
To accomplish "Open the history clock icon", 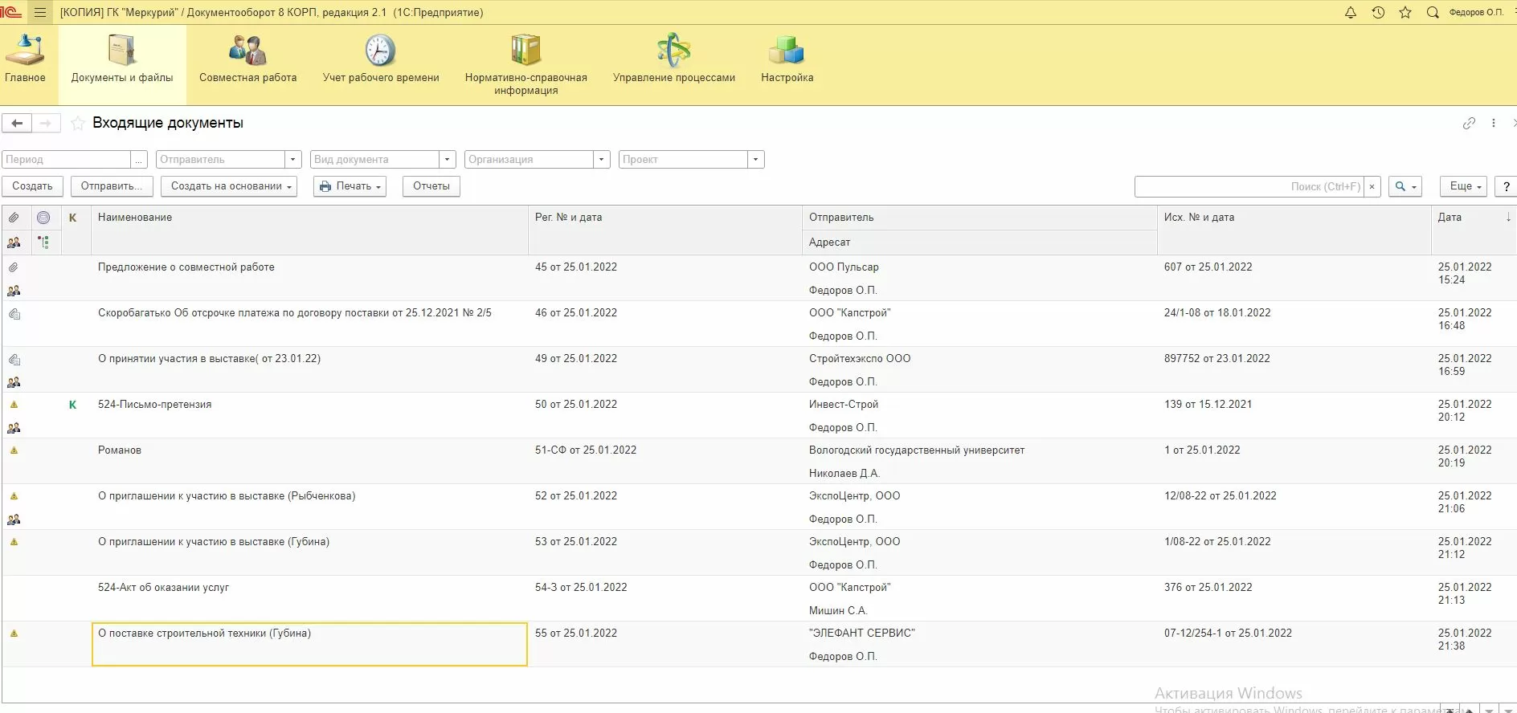I will pos(1378,13).
